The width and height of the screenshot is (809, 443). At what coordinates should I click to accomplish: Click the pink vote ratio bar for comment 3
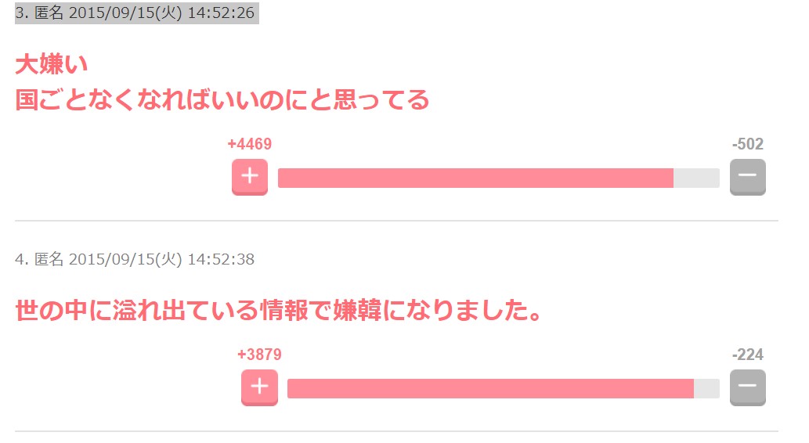(x=475, y=178)
